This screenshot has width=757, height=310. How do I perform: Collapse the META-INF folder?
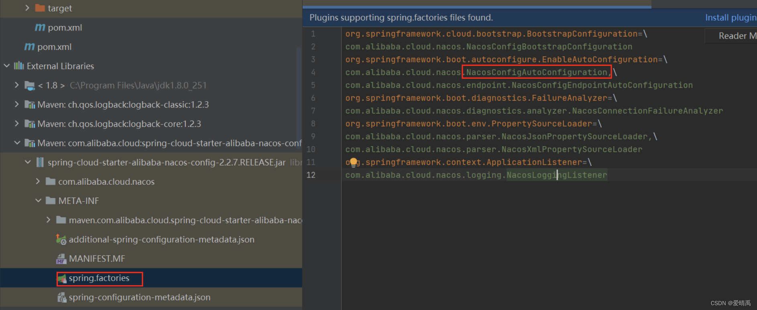[38, 200]
